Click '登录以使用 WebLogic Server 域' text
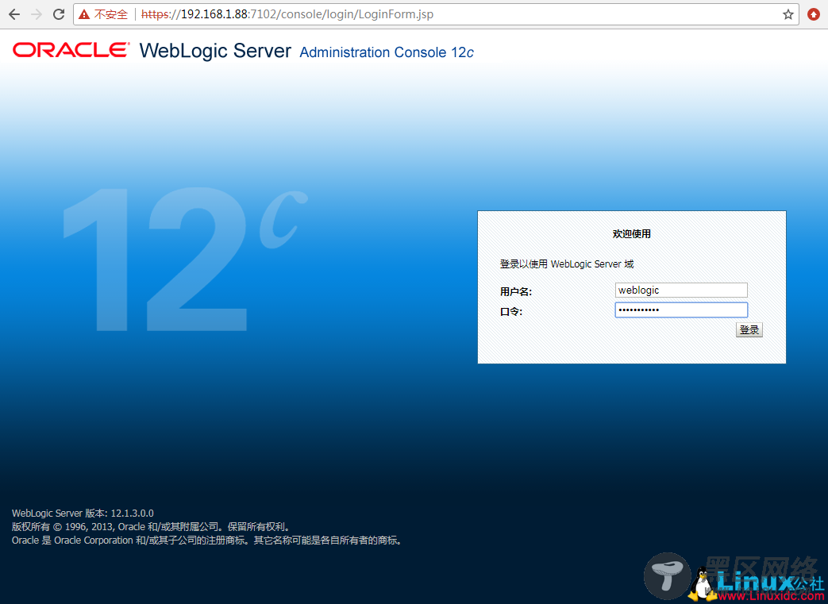 tap(567, 264)
